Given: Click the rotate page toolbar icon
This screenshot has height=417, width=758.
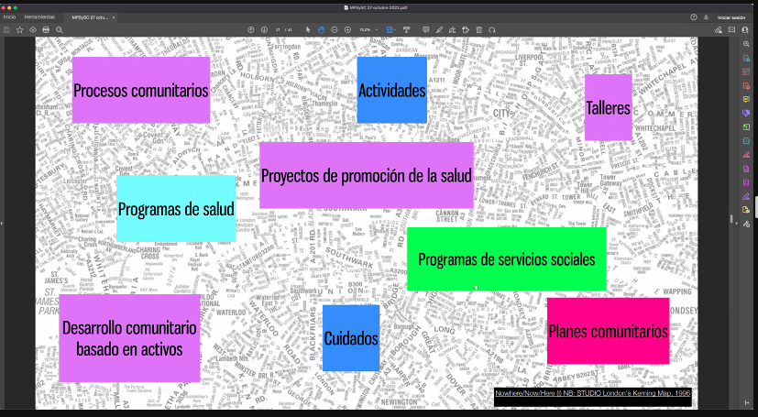Looking at the screenshot, I should (x=466, y=30).
